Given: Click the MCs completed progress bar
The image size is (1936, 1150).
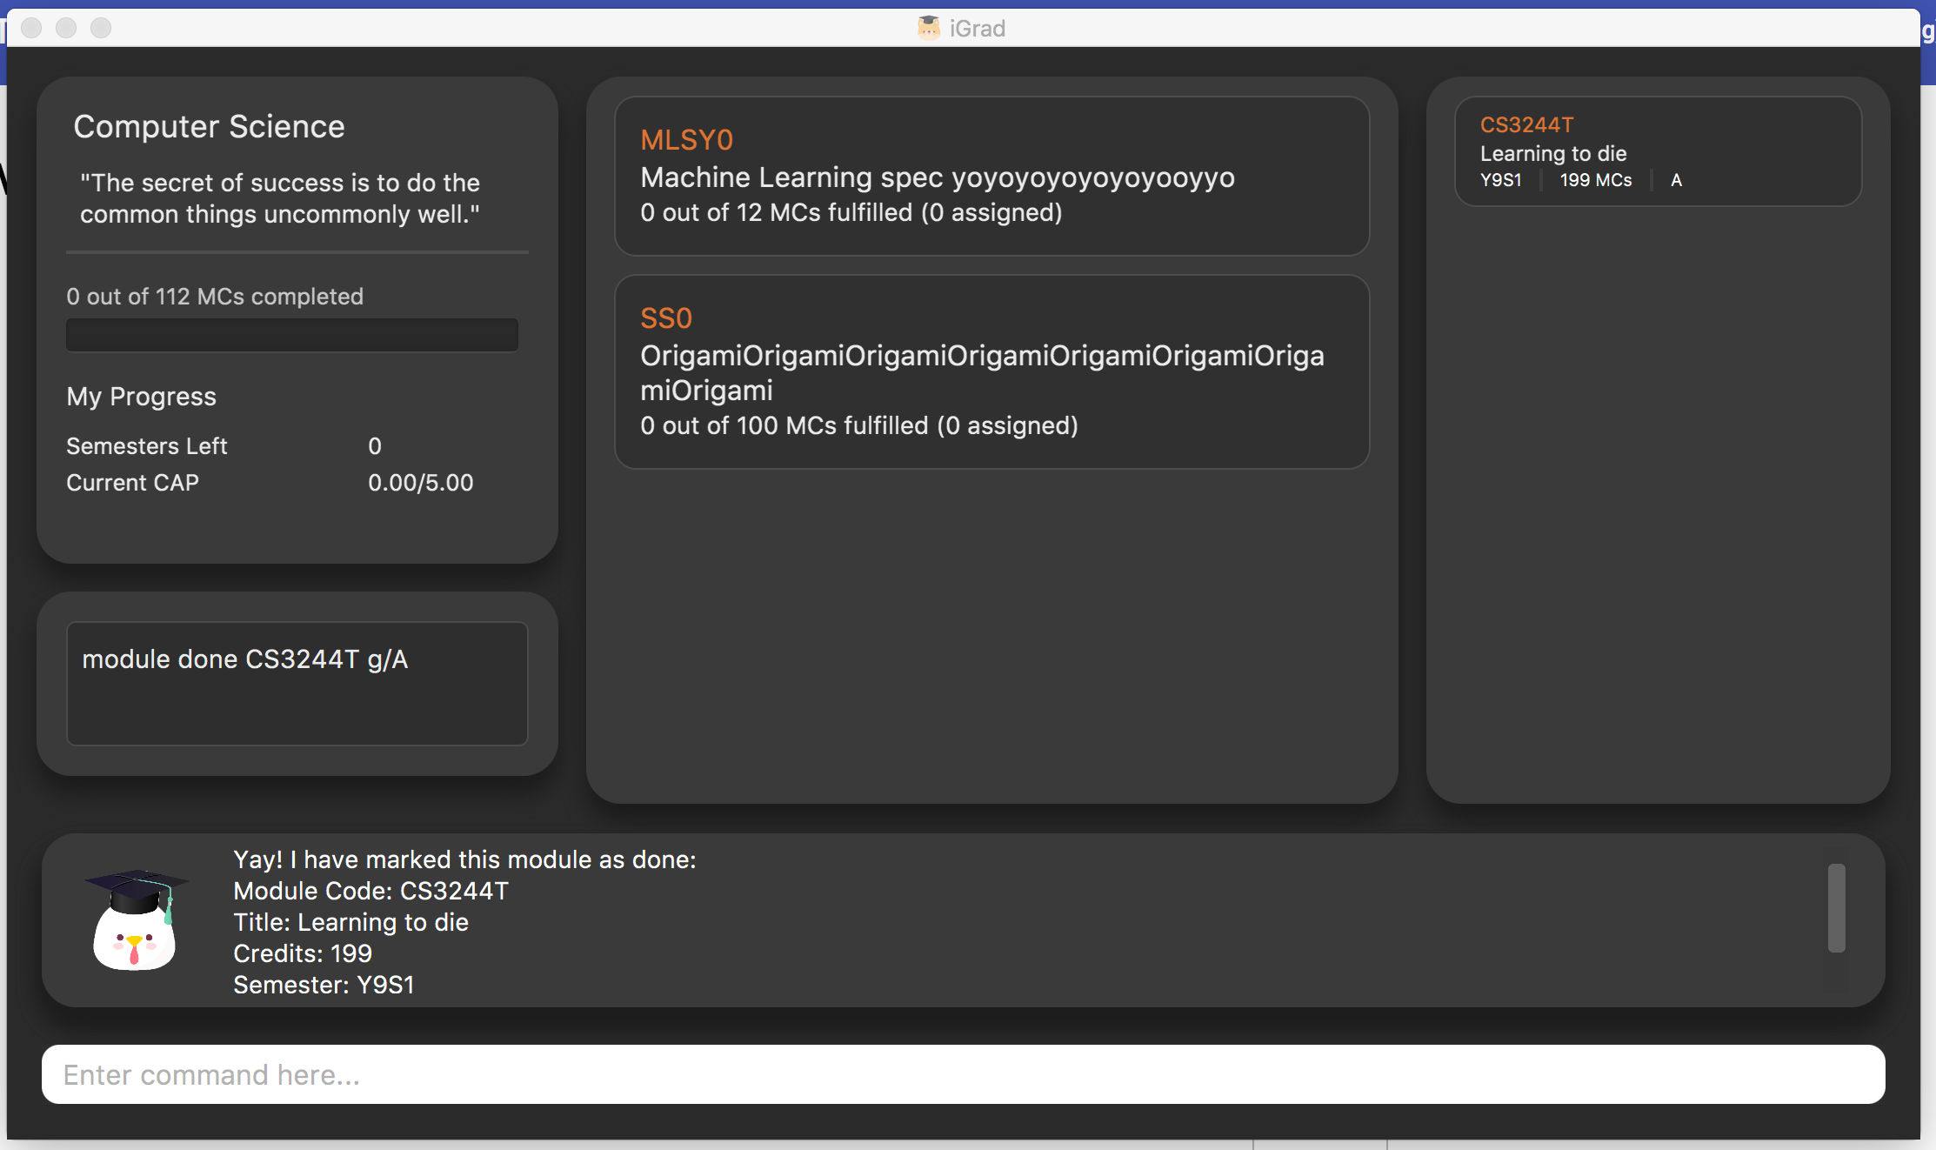Looking at the screenshot, I should (292, 335).
